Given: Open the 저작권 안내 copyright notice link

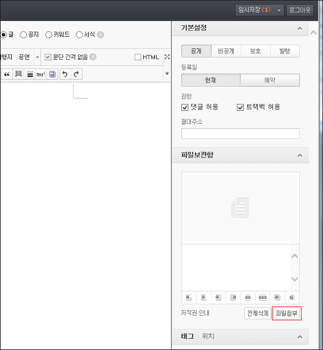Looking at the screenshot, I should tap(195, 313).
